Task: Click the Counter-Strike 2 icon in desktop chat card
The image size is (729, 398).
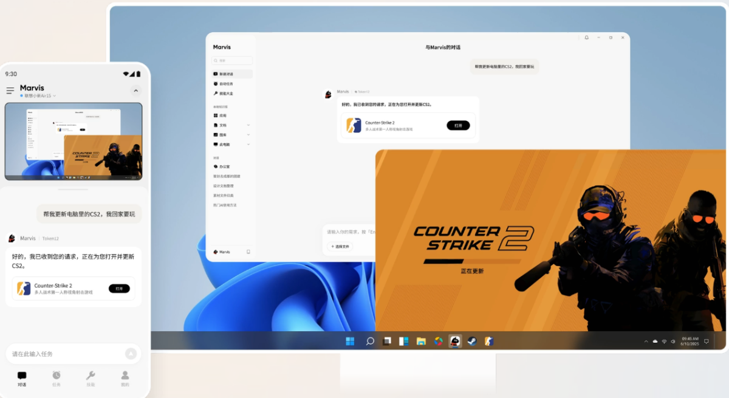Action: point(354,125)
